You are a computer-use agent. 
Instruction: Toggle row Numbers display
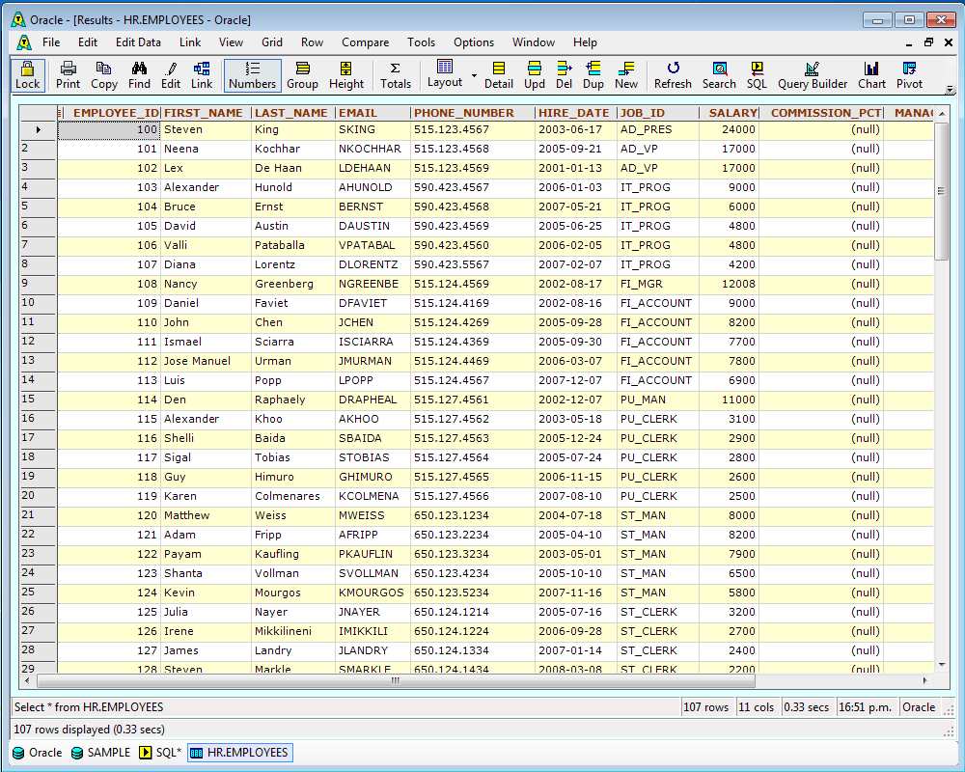click(252, 75)
